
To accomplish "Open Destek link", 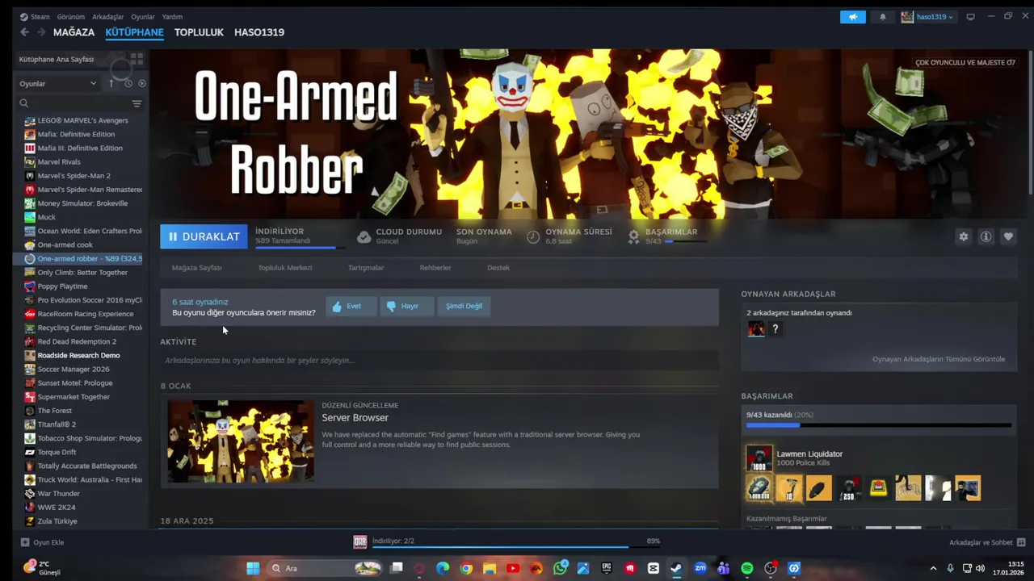I will coord(498,267).
